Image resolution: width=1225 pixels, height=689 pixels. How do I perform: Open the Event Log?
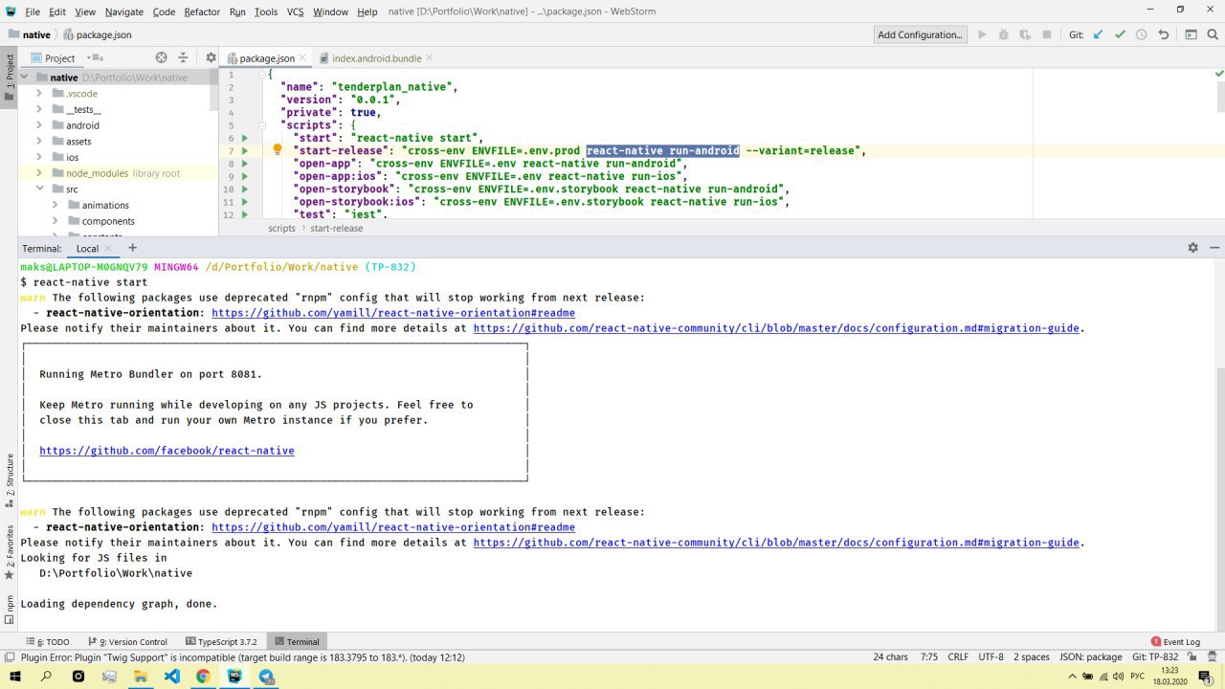point(1175,641)
